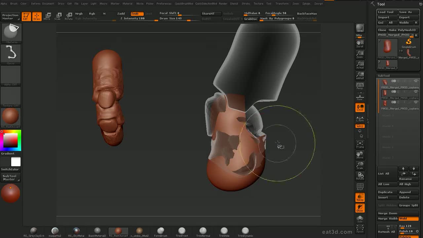Toggle the Weld option
423x238 pixels.
pyautogui.click(x=408, y=219)
